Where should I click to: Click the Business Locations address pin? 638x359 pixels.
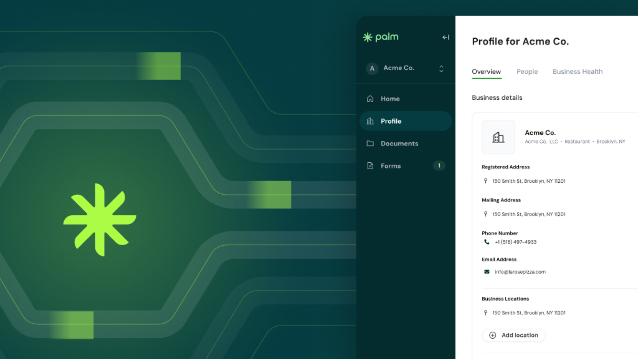pyautogui.click(x=486, y=313)
